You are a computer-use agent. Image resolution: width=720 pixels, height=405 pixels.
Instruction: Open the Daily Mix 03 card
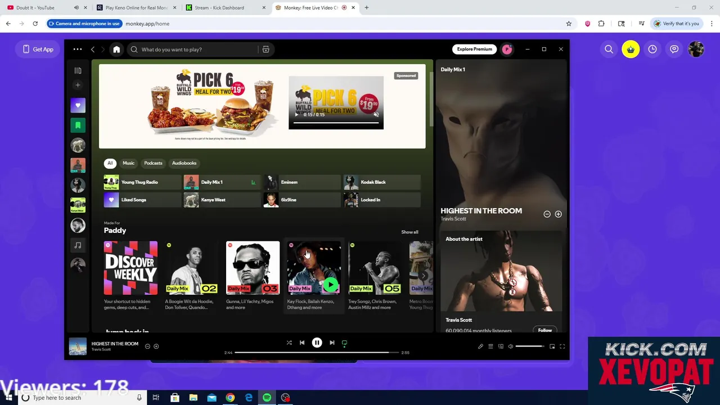[253, 276]
